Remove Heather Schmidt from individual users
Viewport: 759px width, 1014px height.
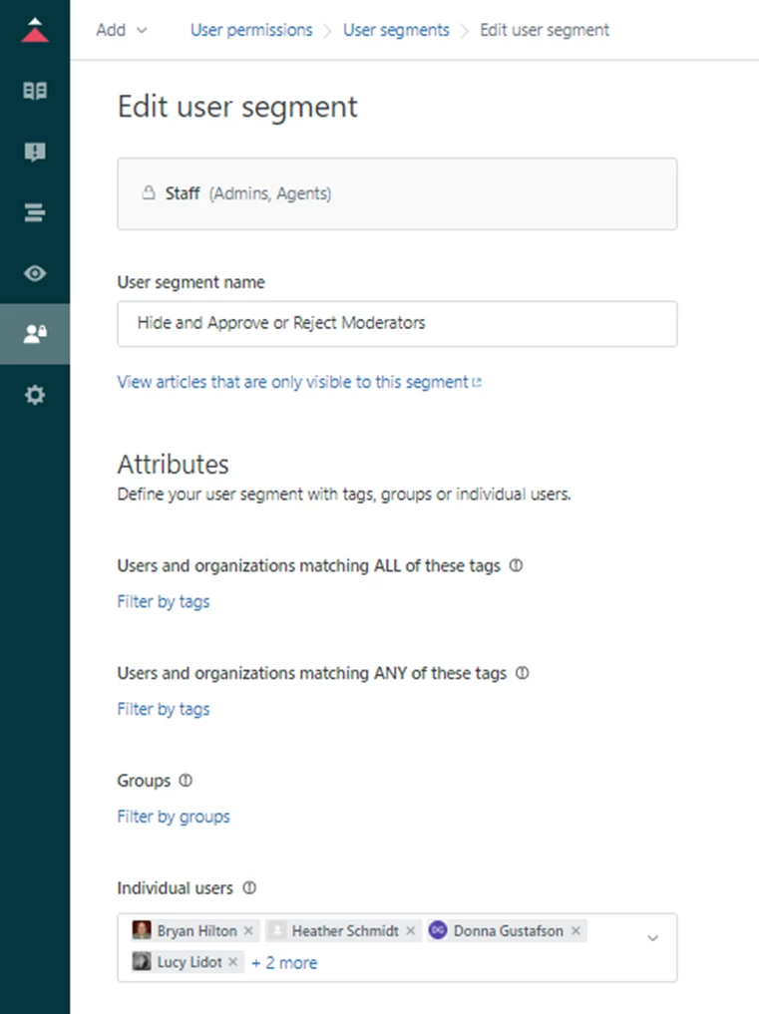click(410, 930)
